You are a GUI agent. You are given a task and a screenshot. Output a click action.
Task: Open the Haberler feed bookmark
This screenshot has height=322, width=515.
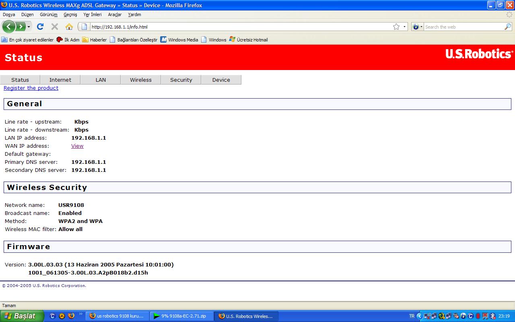click(x=95, y=40)
